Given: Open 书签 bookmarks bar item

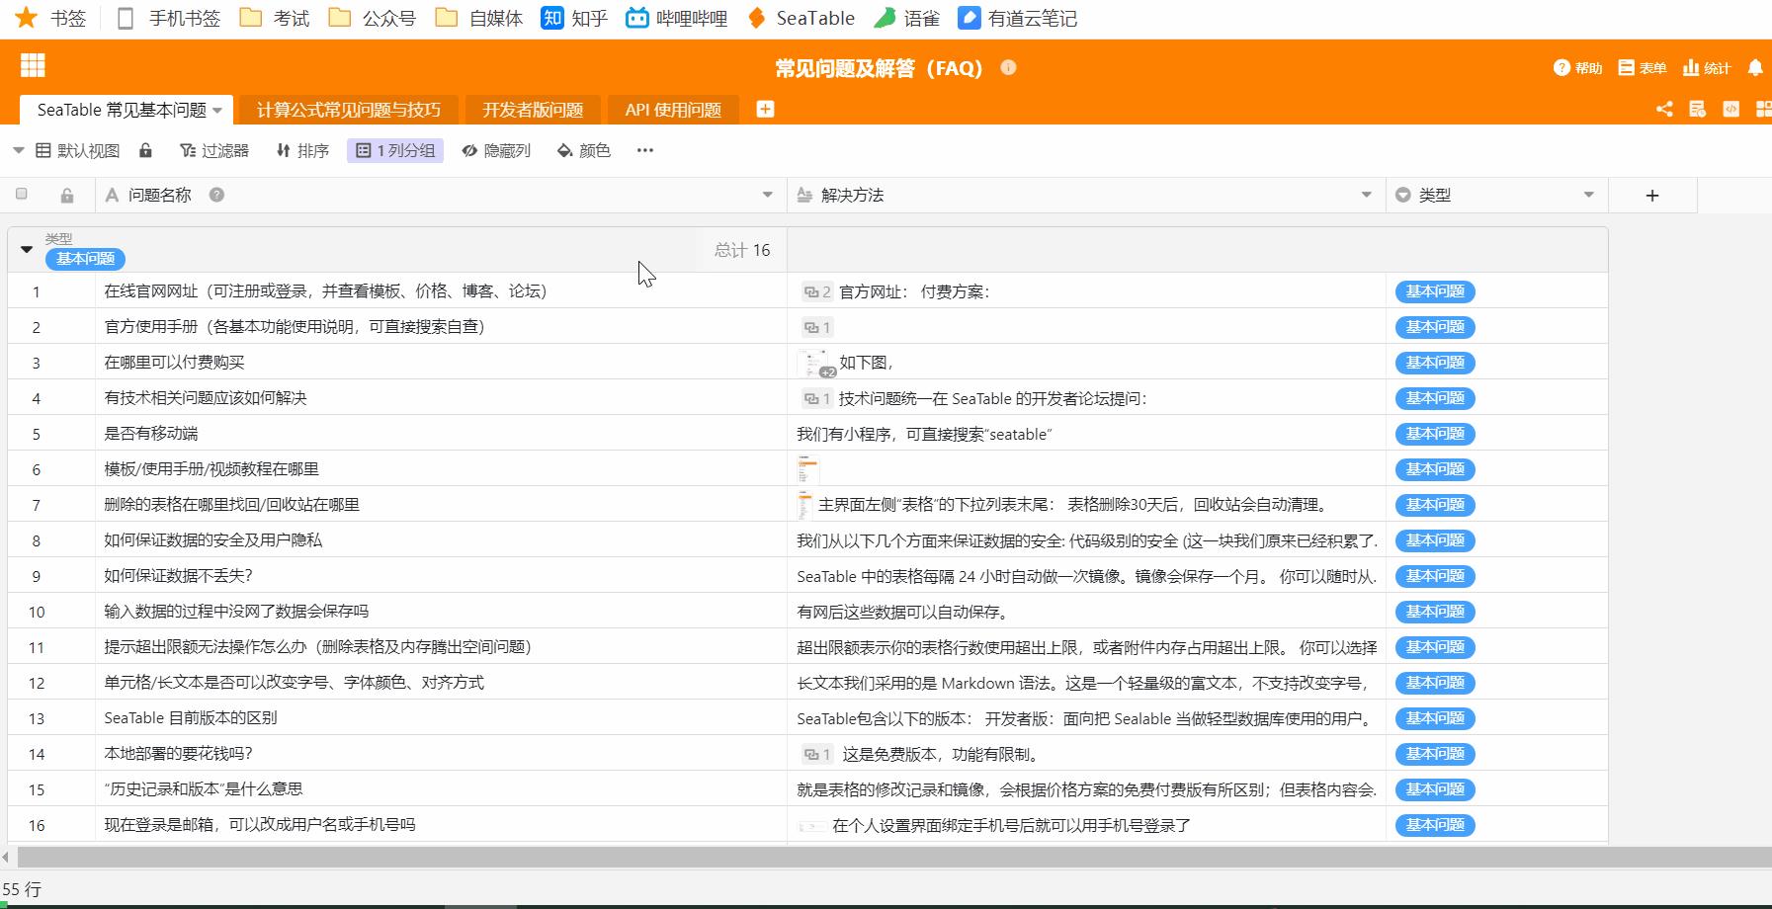Looking at the screenshot, I should click(x=51, y=18).
